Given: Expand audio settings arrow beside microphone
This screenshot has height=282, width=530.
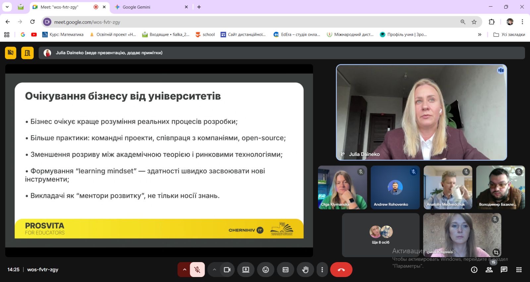Looking at the screenshot, I should click(185, 270).
